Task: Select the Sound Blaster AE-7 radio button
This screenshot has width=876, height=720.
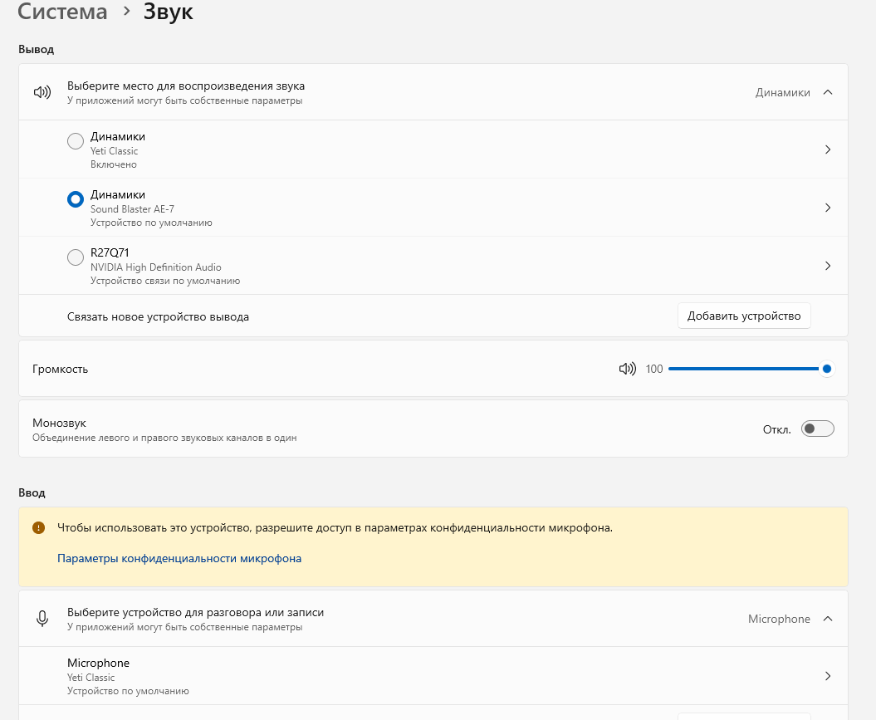Action: click(76, 199)
